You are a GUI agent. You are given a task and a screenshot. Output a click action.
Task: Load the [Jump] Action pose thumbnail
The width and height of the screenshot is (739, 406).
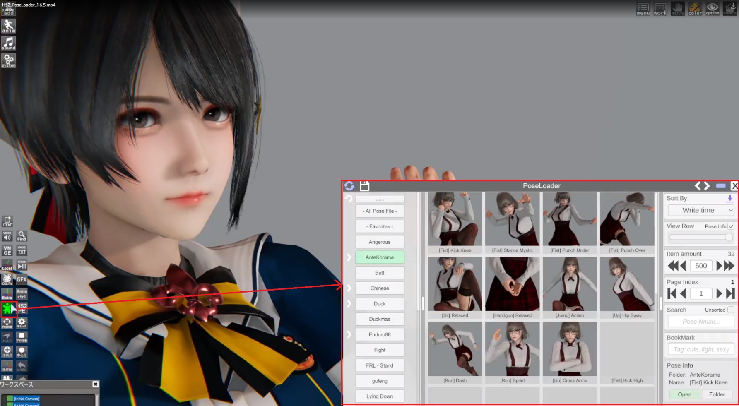pos(570,284)
